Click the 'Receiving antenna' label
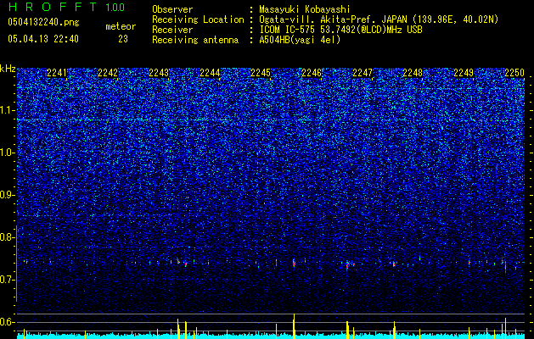This screenshot has width=534, height=339. coord(195,40)
